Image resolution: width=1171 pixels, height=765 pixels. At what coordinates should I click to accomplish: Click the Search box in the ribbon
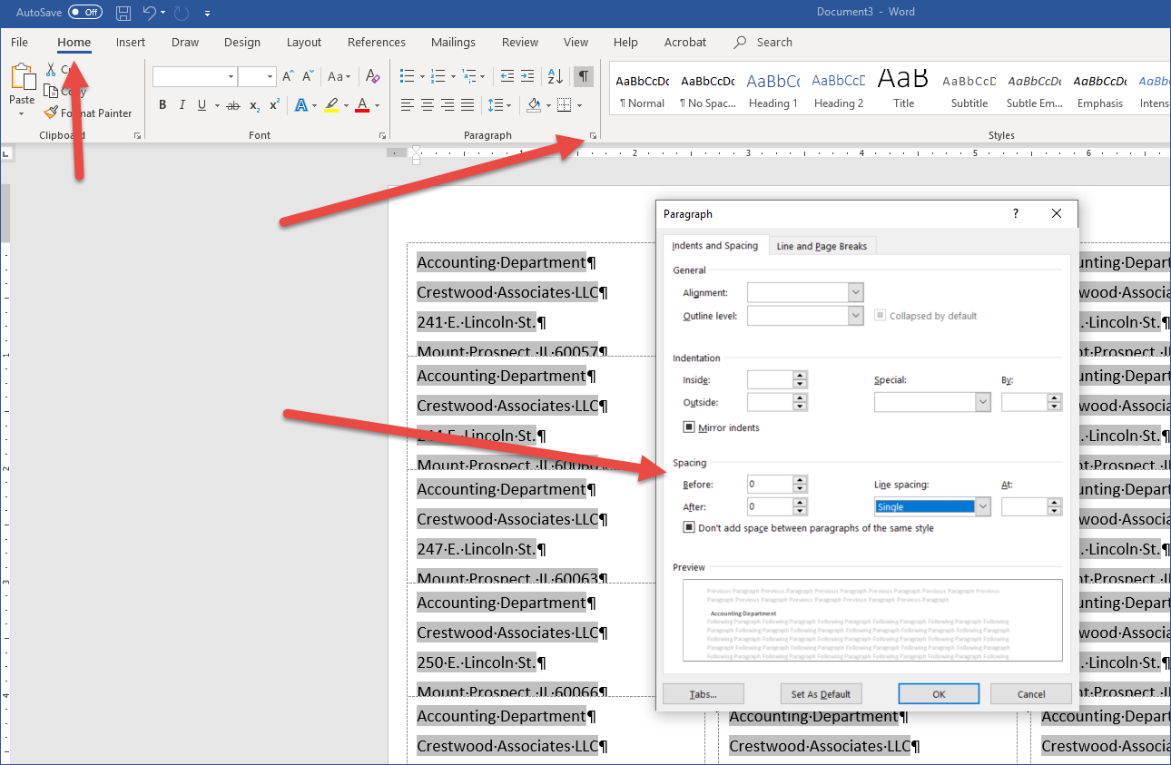pyautogui.click(x=764, y=42)
